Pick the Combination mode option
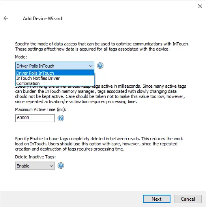The height and width of the screenshot is (207, 206). click(x=55, y=83)
